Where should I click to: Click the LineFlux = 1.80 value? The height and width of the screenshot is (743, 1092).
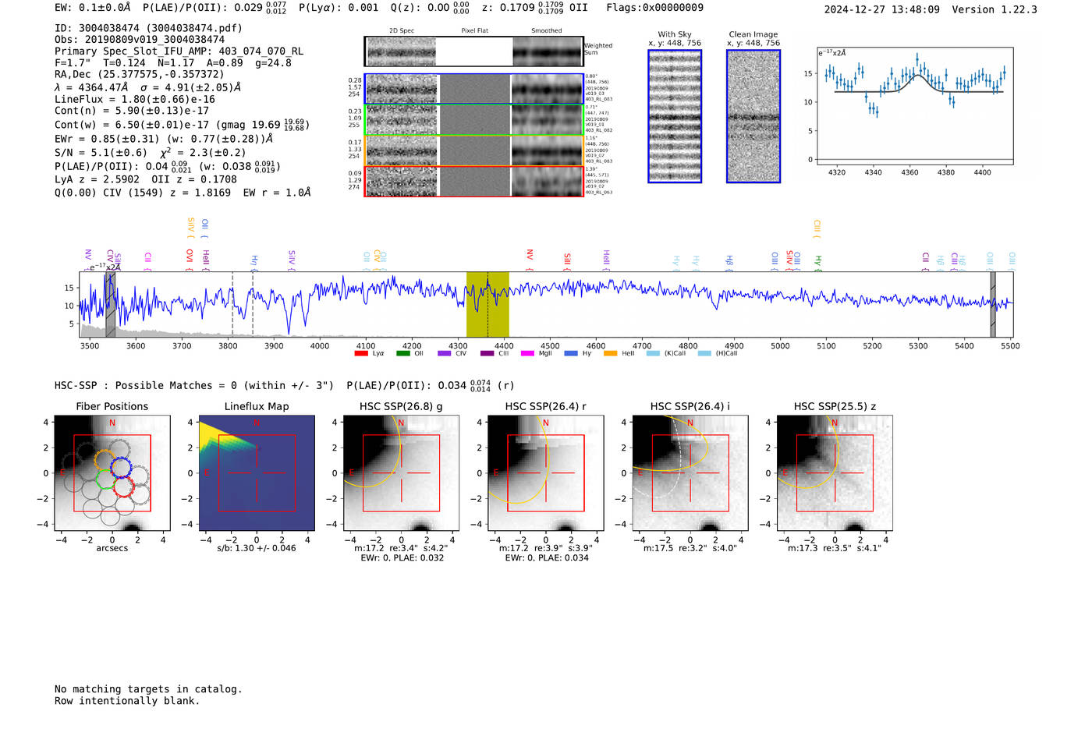[x=135, y=100]
